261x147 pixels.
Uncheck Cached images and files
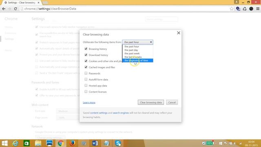pos(86,67)
